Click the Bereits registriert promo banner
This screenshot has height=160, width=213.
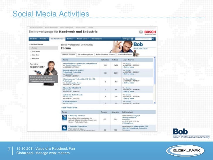(43, 73)
